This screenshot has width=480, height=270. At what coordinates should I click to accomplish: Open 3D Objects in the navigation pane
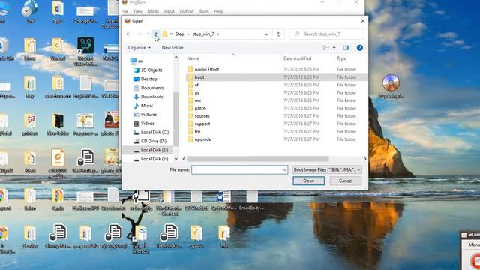(x=148, y=70)
